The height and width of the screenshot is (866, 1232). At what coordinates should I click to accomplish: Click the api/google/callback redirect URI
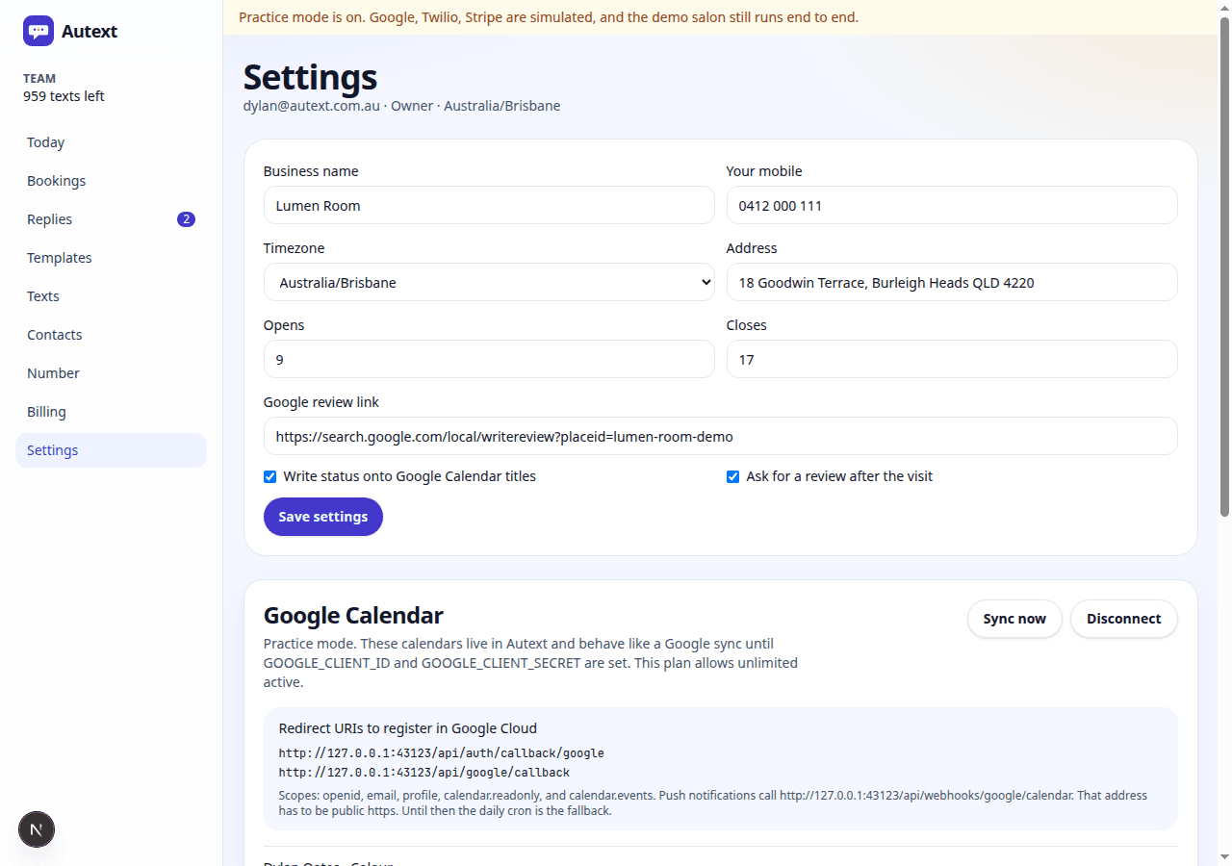click(424, 772)
